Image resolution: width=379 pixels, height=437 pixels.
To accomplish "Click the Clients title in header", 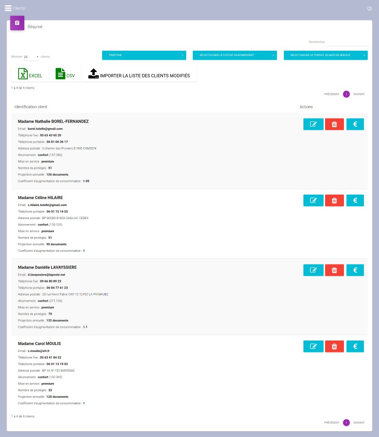I will pos(19,8).
